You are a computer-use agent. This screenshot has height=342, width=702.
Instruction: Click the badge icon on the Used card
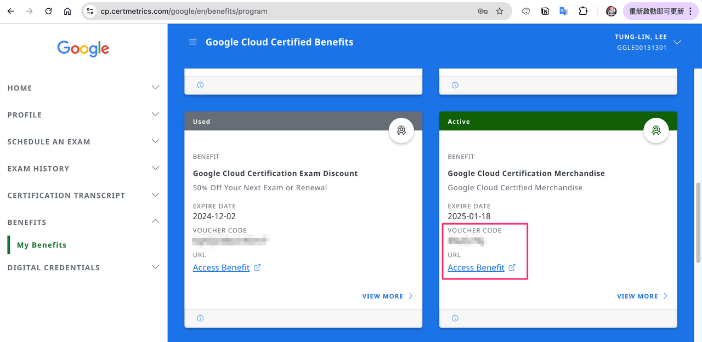[x=401, y=130]
